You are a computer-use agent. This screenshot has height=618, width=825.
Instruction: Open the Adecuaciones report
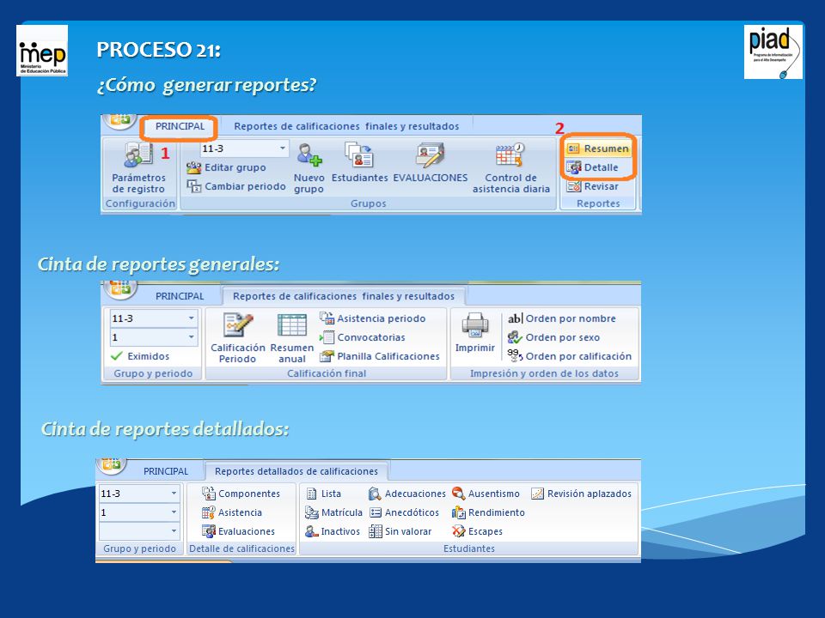point(407,494)
